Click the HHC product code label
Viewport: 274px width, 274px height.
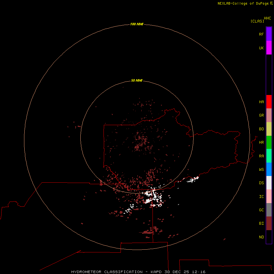268,18
